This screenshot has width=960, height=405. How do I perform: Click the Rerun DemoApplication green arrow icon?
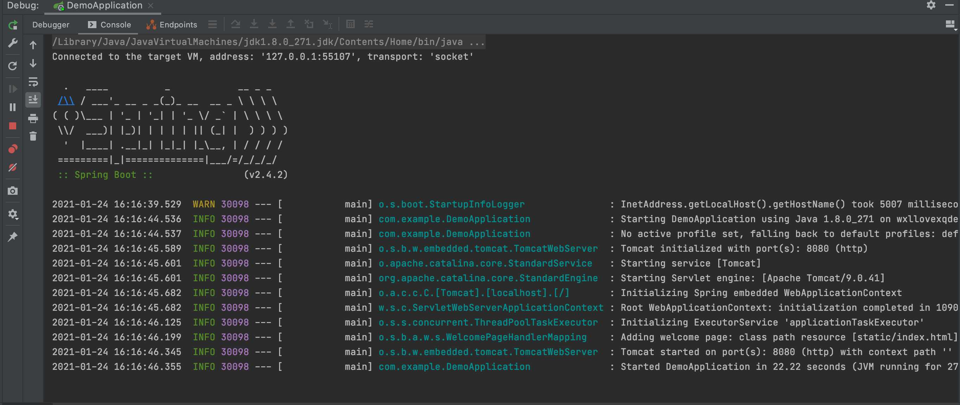pos(13,25)
